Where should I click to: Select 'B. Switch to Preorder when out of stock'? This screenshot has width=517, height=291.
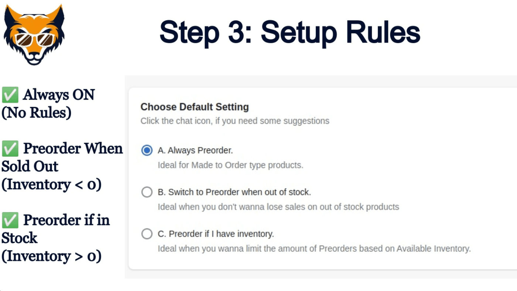147,192
